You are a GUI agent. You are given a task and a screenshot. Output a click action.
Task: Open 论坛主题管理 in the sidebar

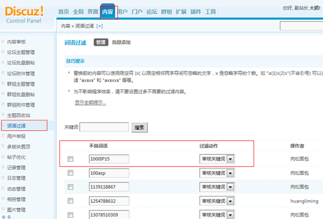pos(21,52)
